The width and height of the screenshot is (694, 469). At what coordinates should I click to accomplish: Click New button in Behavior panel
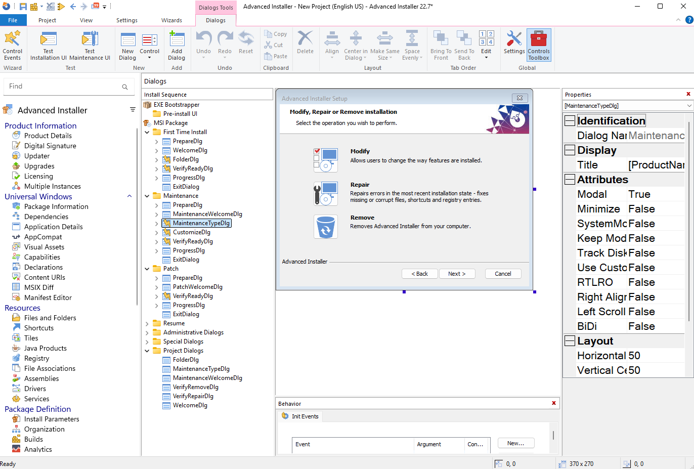516,443
